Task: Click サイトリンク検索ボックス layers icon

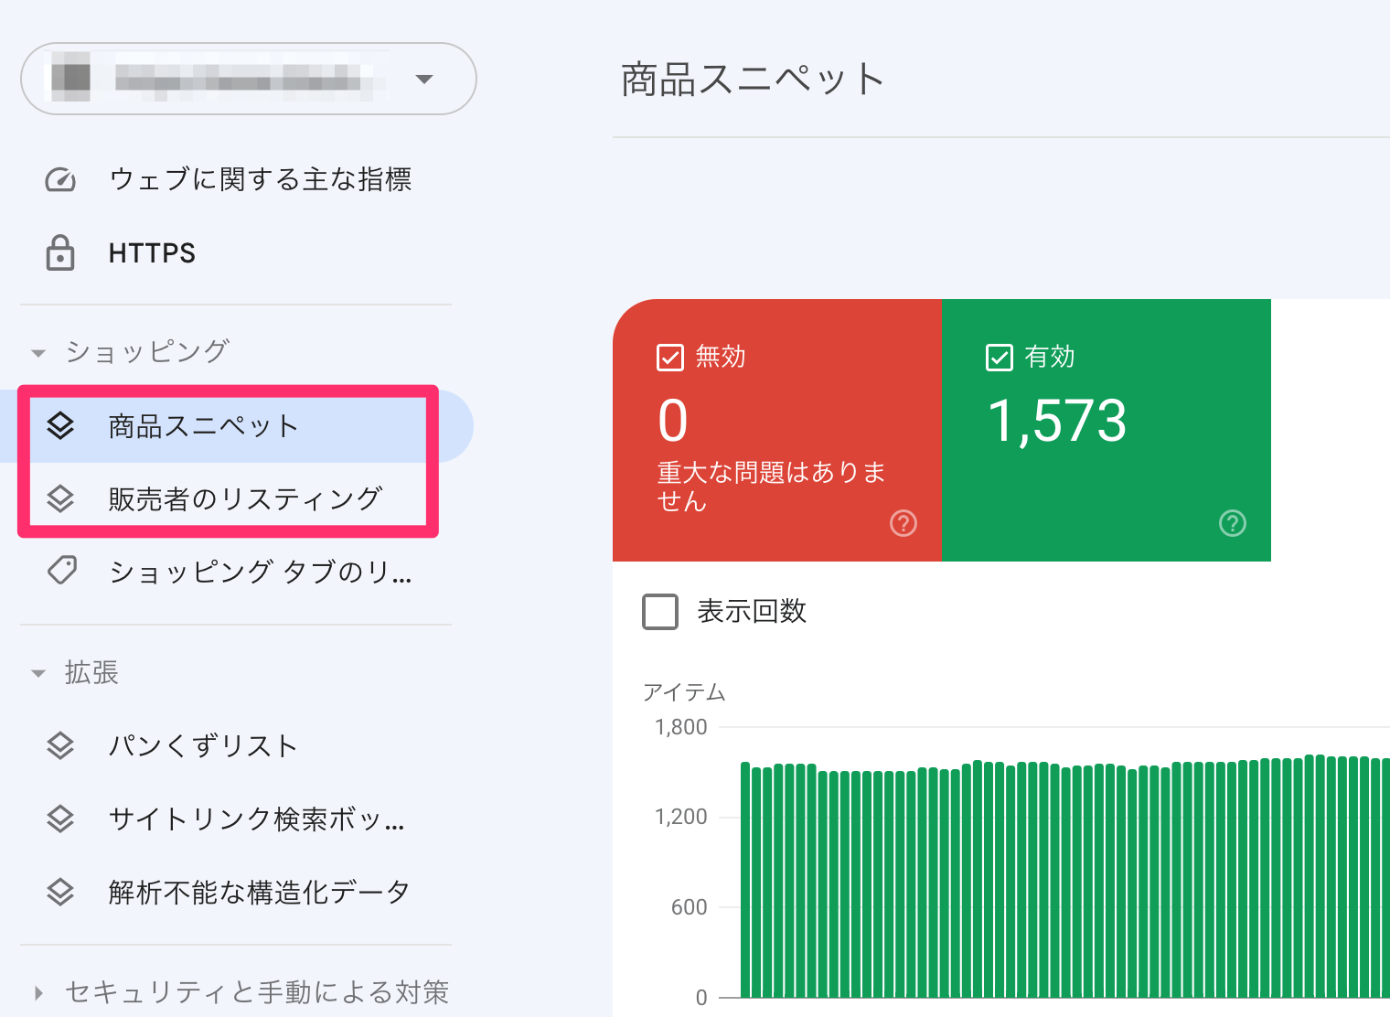Action: pos(60,819)
